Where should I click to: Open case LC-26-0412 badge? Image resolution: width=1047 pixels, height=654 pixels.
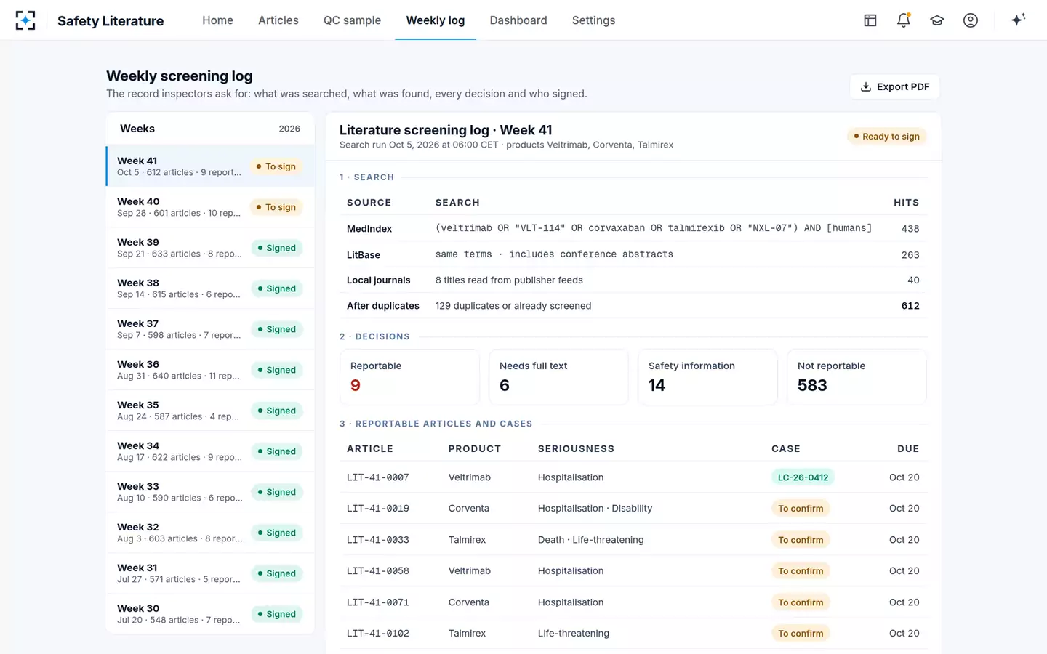(803, 477)
